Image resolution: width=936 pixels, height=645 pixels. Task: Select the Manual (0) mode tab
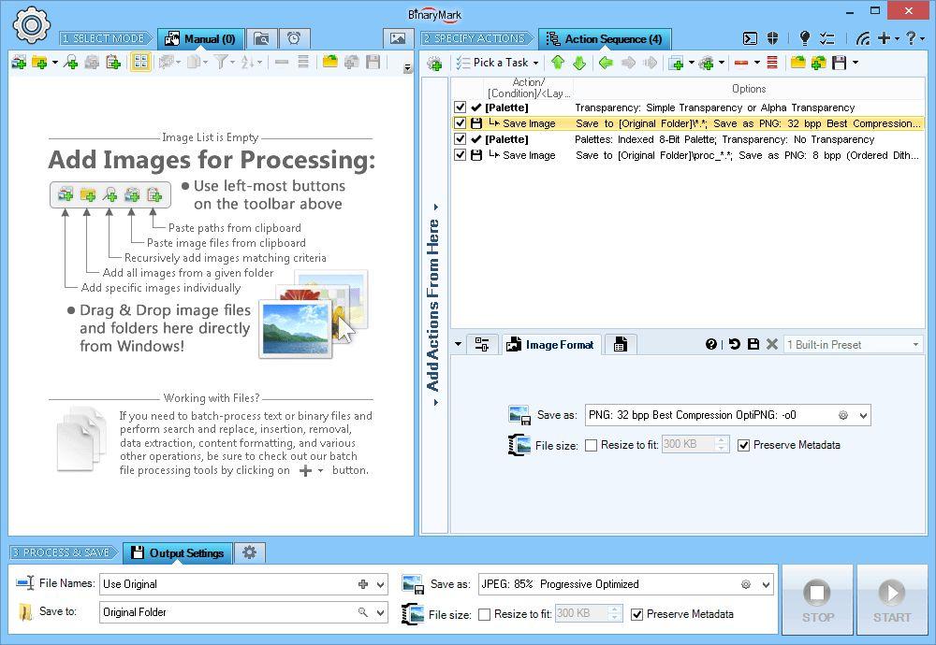pyautogui.click(x=201, y=38)
